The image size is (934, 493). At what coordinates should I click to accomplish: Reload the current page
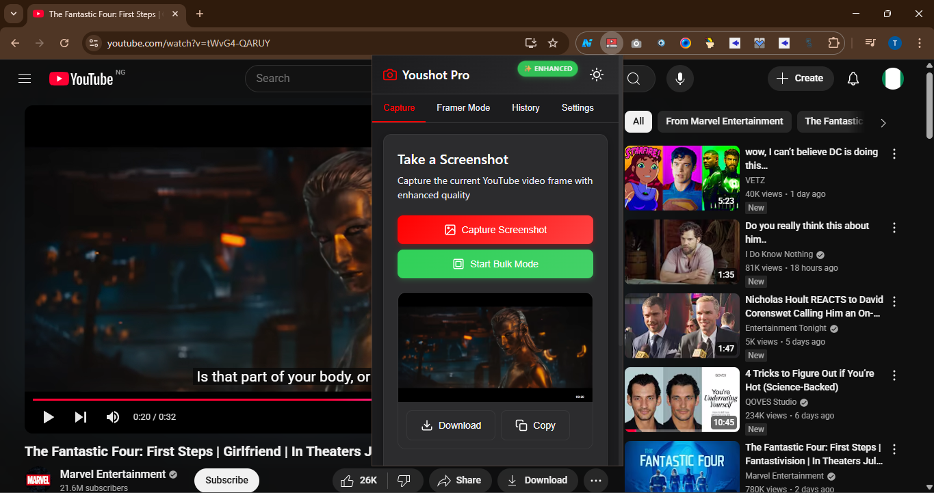64,43
